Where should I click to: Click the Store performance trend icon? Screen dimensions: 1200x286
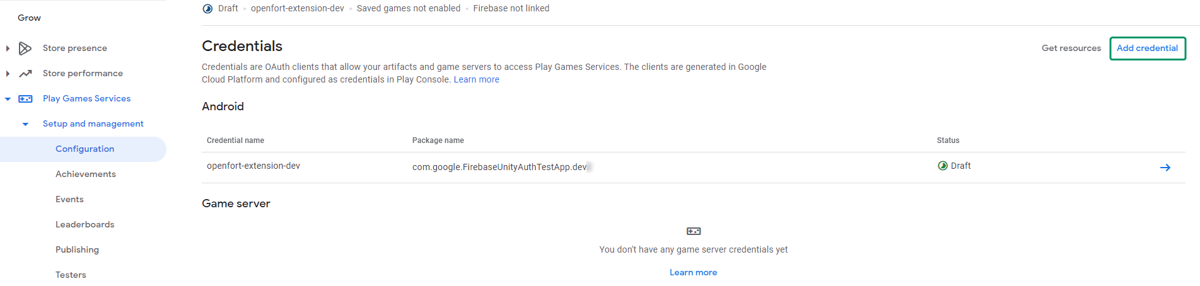pyautogui.click(x=25, y=74)
